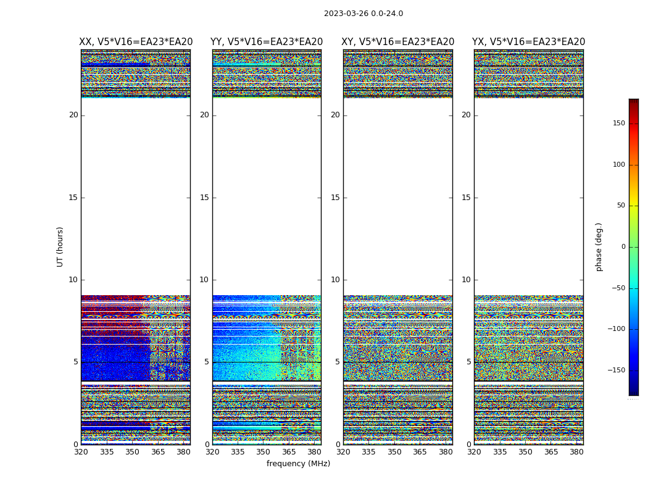Screen dimensions: 648x494
Task: Click the 380 MHz tick under YX panel
Action: (x=576, y=452)
